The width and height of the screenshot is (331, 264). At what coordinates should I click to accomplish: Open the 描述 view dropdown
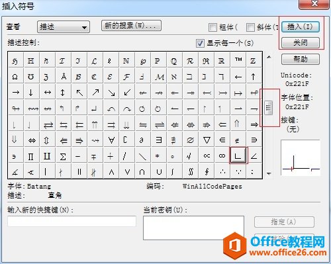(x=64, y=27)
